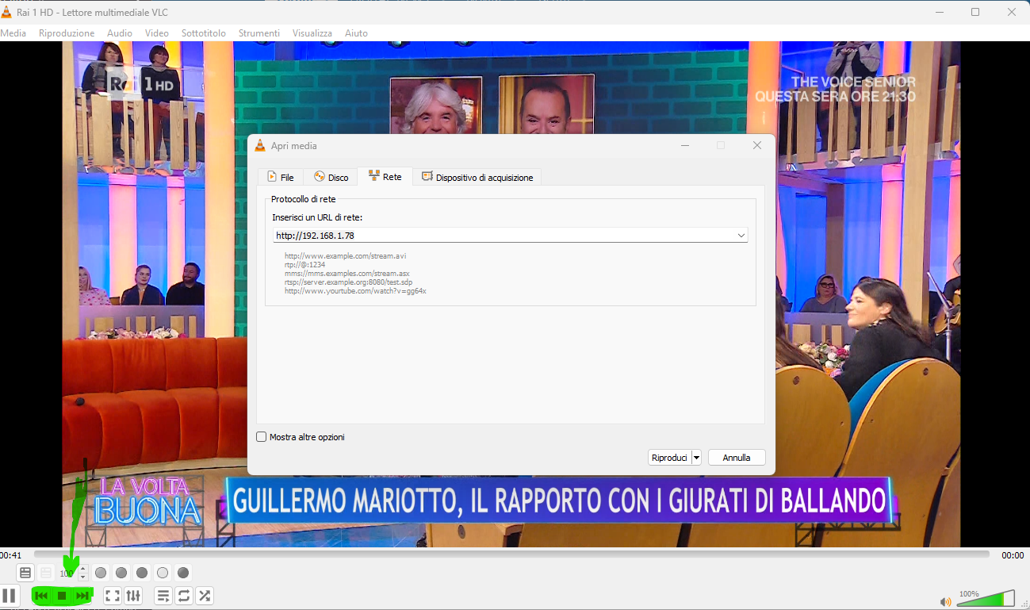Minimize the main VLC window
This screenshot has width=1030, height=610.
[940, 12]
